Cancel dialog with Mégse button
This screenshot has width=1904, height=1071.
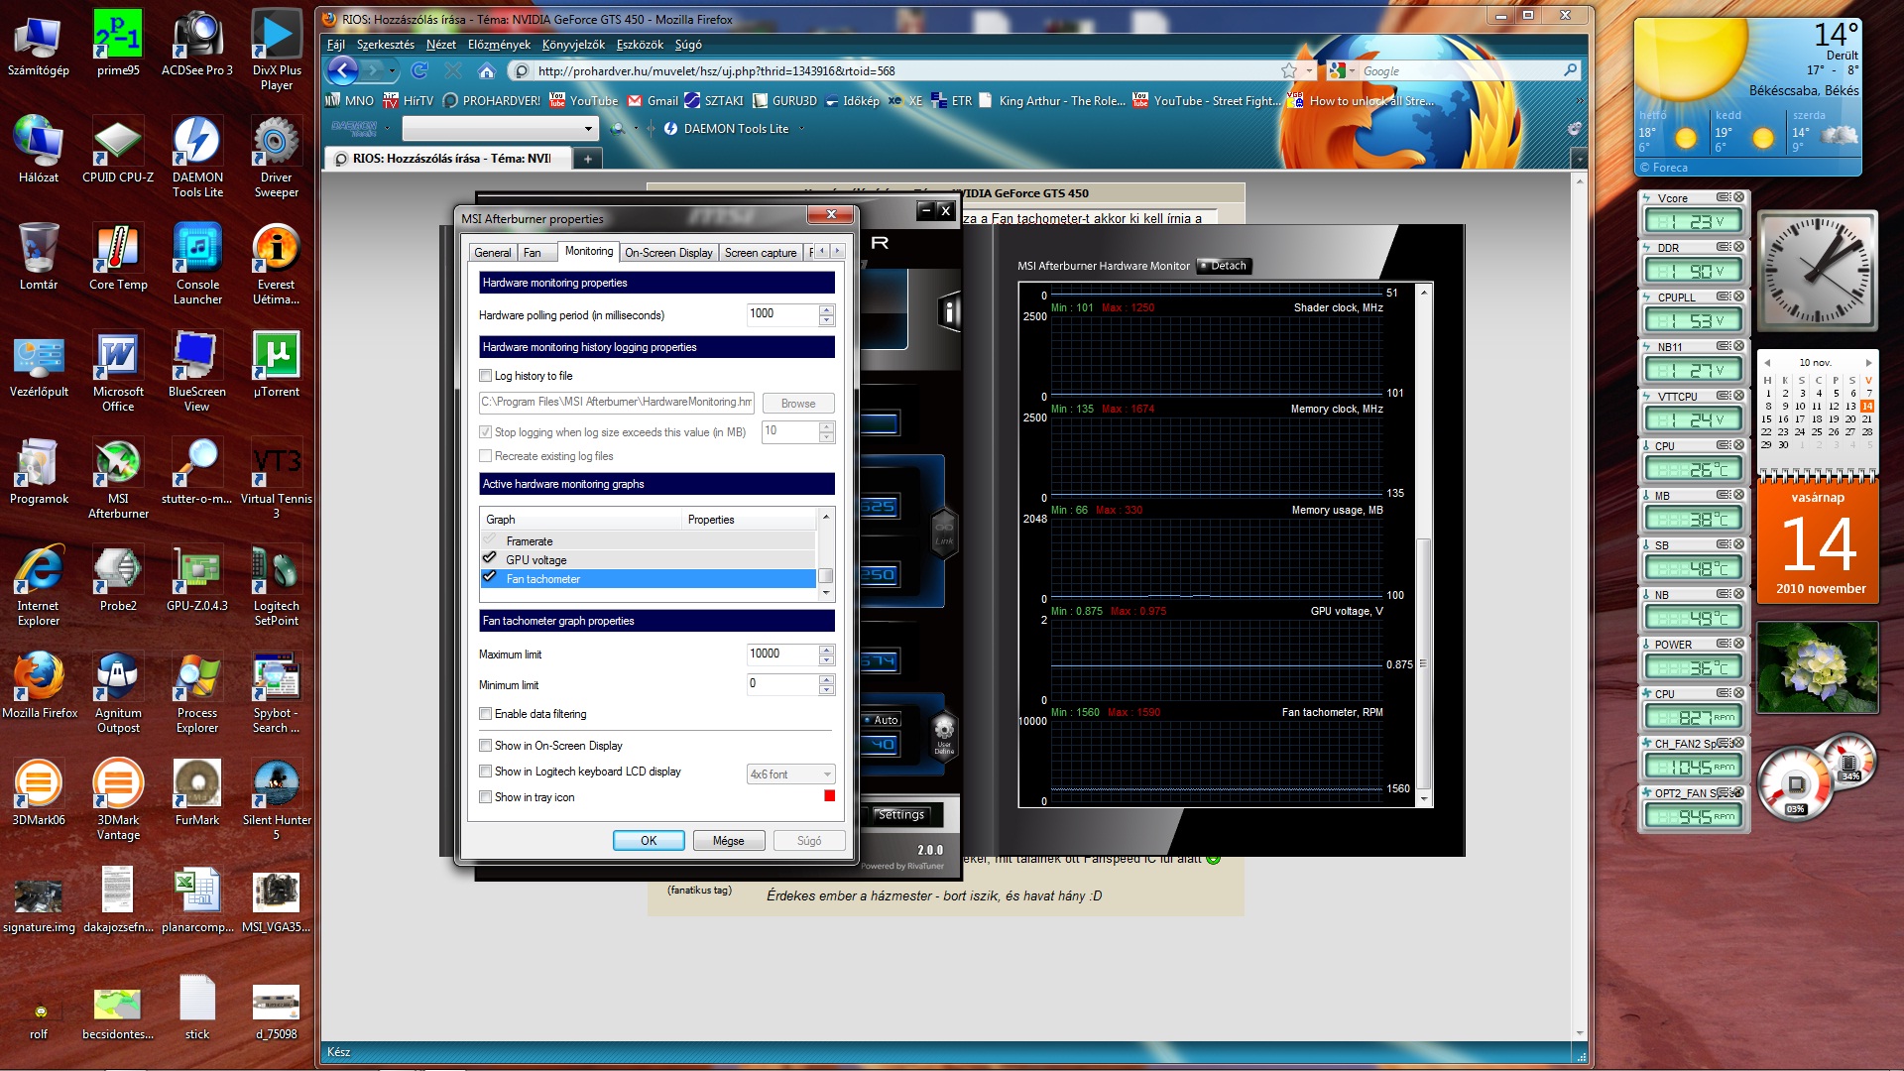[x=728, y=841]
